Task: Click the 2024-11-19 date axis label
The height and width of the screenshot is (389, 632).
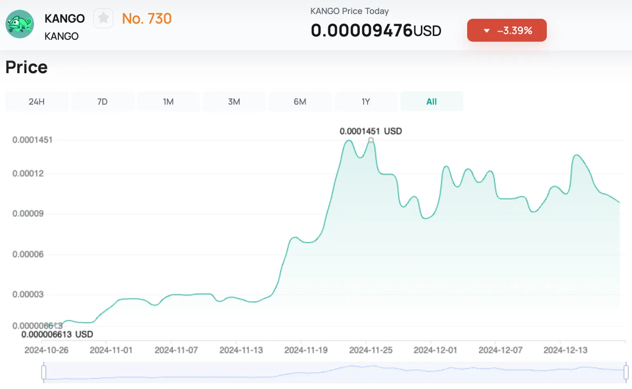Action: pyautogui.click(x=306, y=350)
